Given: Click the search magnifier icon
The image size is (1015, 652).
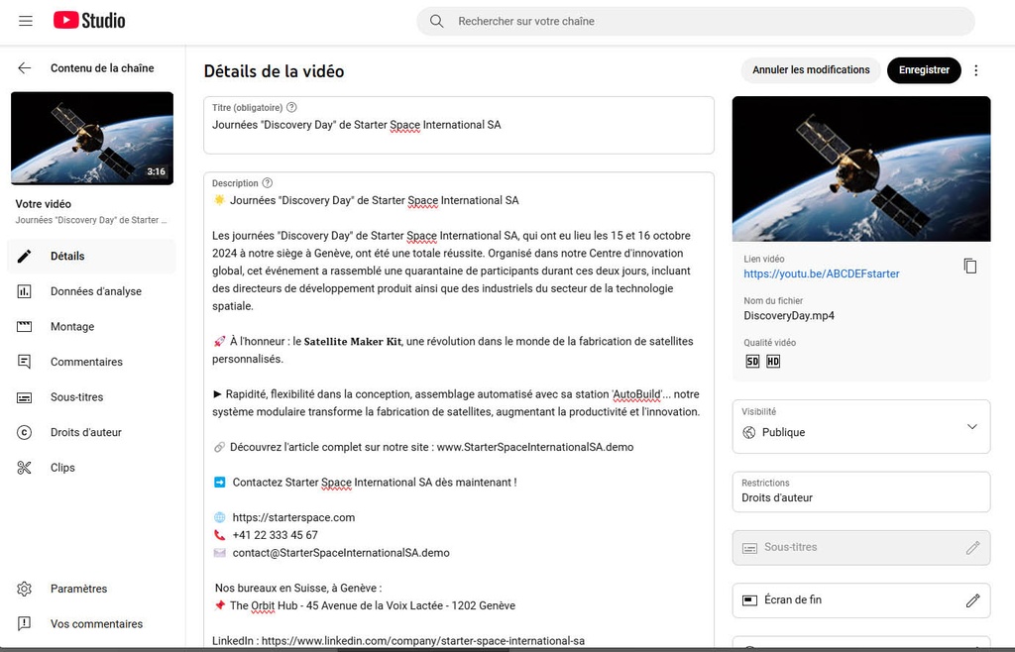Looking at the screenshot, I should click(x=437, y=22).
